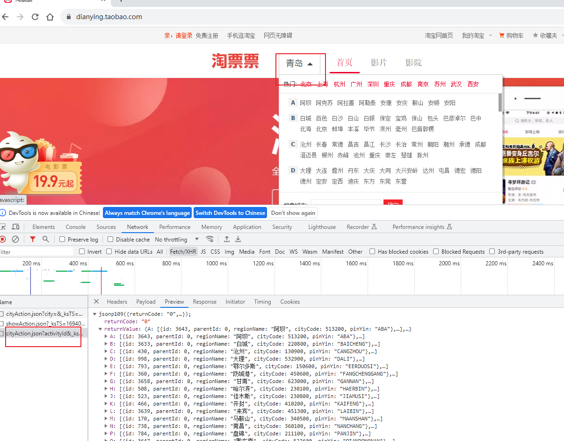Screen dimensions: 564x441
Task: Open the Response tab
Action: (204, 301)
